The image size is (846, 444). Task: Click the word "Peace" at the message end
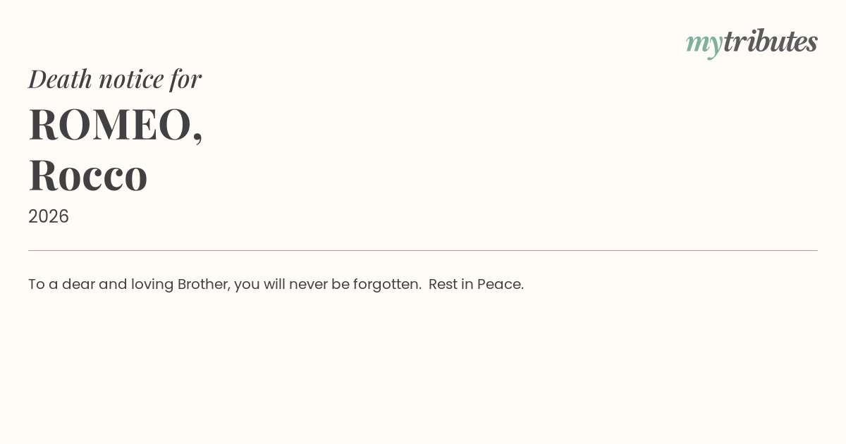[x=500, y=285]
